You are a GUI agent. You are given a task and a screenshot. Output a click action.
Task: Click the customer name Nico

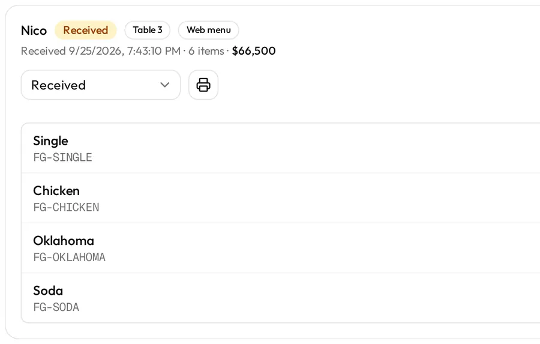(34, 31)
